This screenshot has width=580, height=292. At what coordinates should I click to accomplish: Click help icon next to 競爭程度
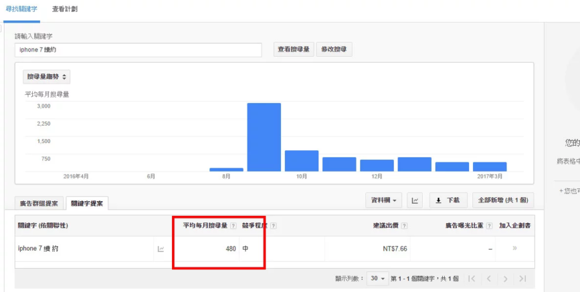click(274, 226)
